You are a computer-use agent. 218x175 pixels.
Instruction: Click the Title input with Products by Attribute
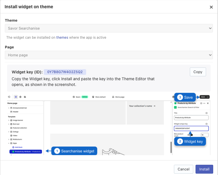[191, 118]
